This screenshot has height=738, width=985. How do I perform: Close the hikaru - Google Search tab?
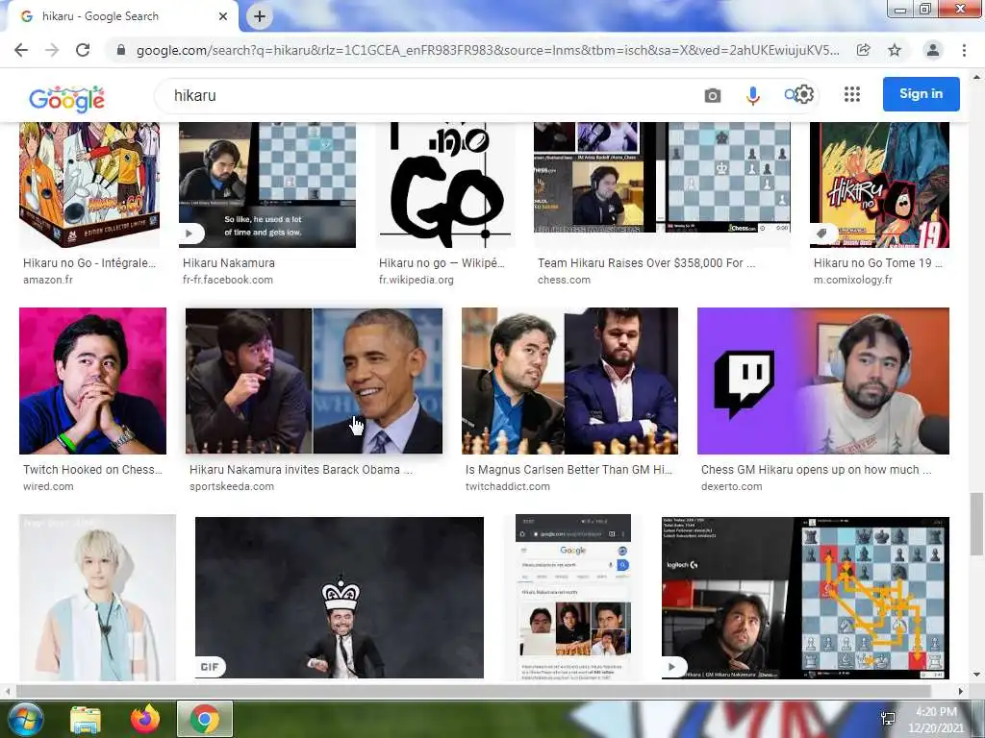[x=223, y=16]
